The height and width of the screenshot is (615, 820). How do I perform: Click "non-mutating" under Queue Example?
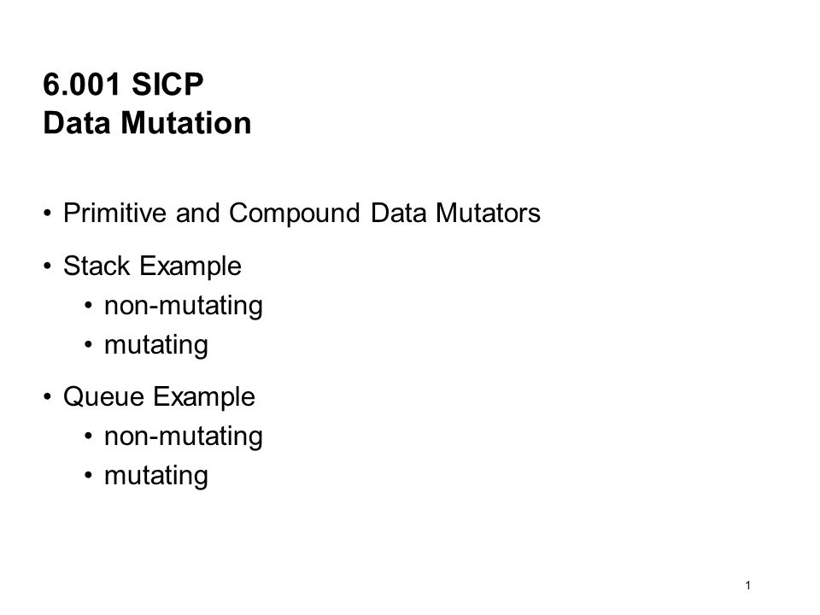[184, 436]
